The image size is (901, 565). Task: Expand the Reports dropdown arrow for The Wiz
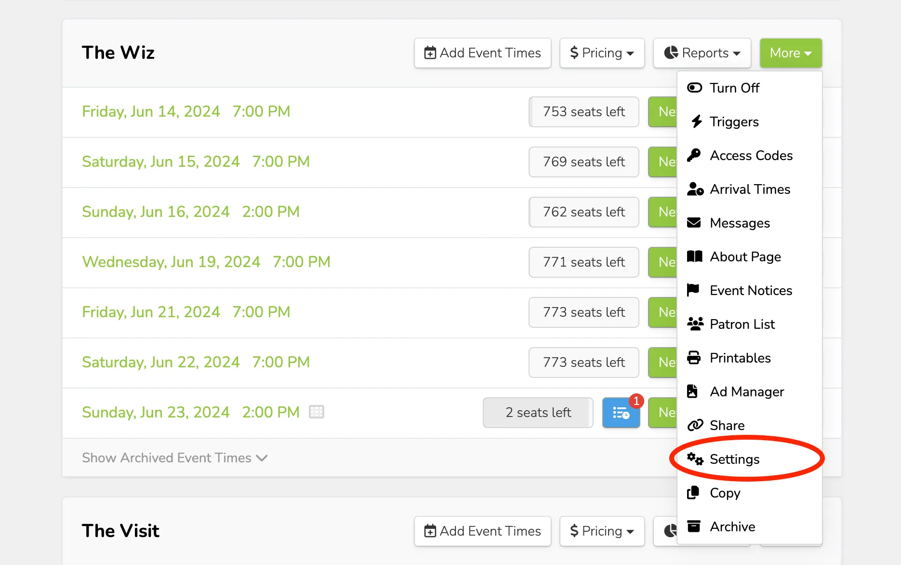pos(737,54)
